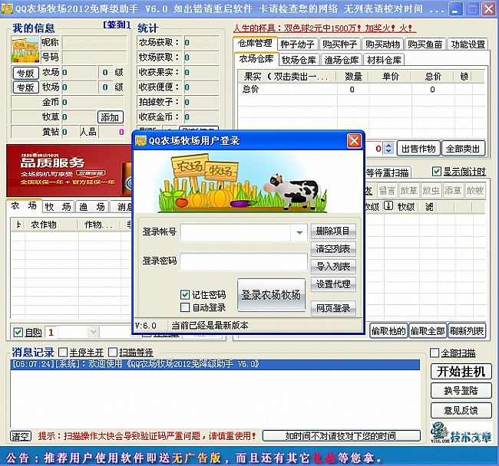
Task: Click the 意见反馈 button
Action: pos(461,410)
